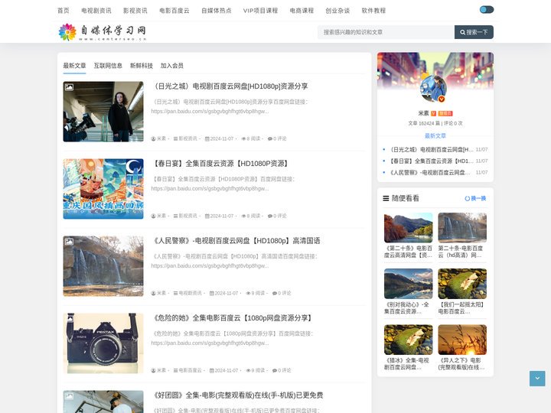Screen dimensions: 551x413
Task: Switch to the 新鲜科技 tab
Action: tap(142, 66)
